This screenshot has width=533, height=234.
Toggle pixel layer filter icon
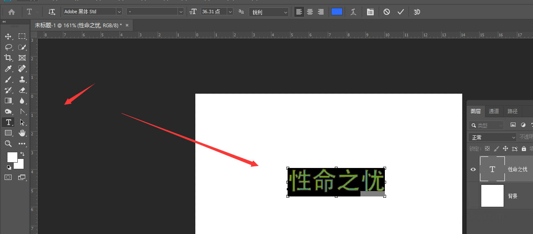point(513,125)
